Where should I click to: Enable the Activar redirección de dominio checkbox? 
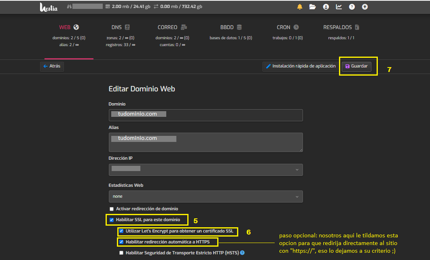(112, 209)
